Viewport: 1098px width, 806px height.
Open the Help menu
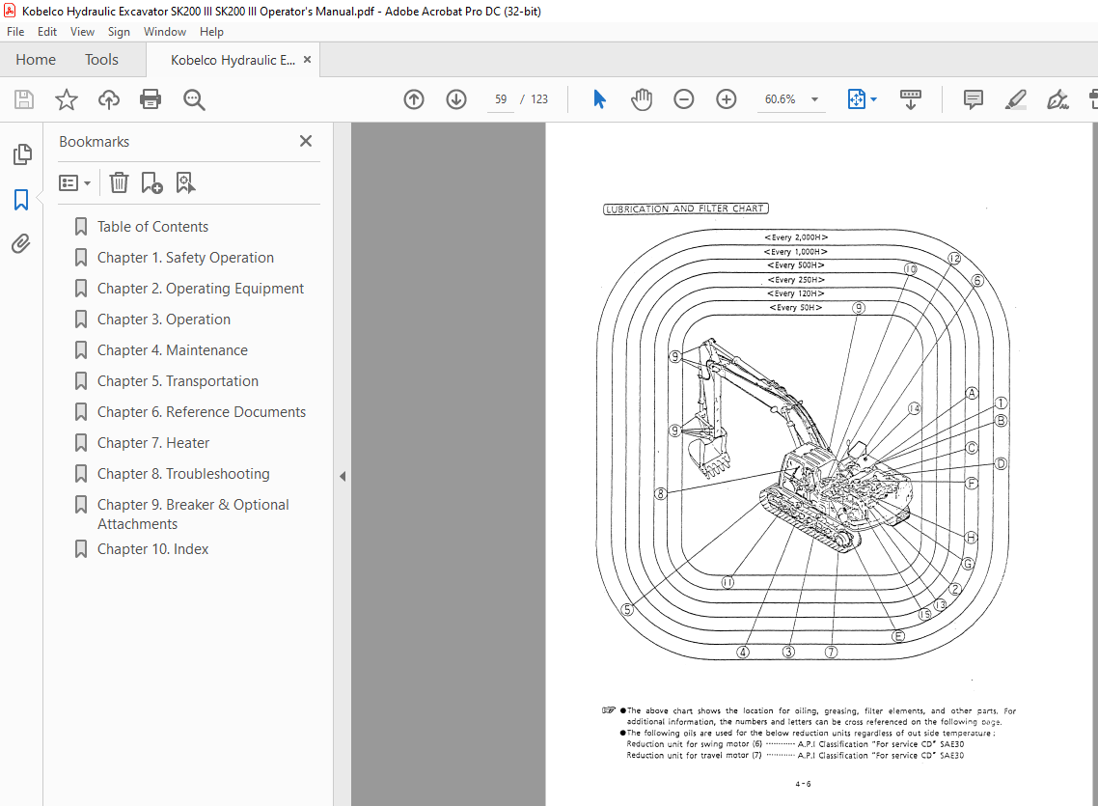211,32
